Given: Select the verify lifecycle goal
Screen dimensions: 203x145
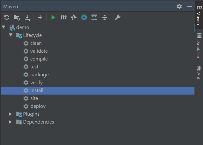Looking at the screenshot, I should (x=36, y=83).
